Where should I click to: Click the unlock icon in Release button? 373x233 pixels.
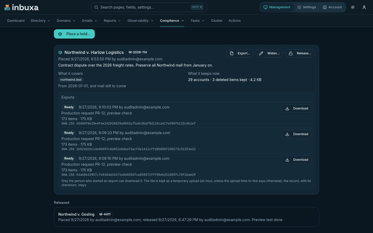pyautogui.click(x=291, y=53)
